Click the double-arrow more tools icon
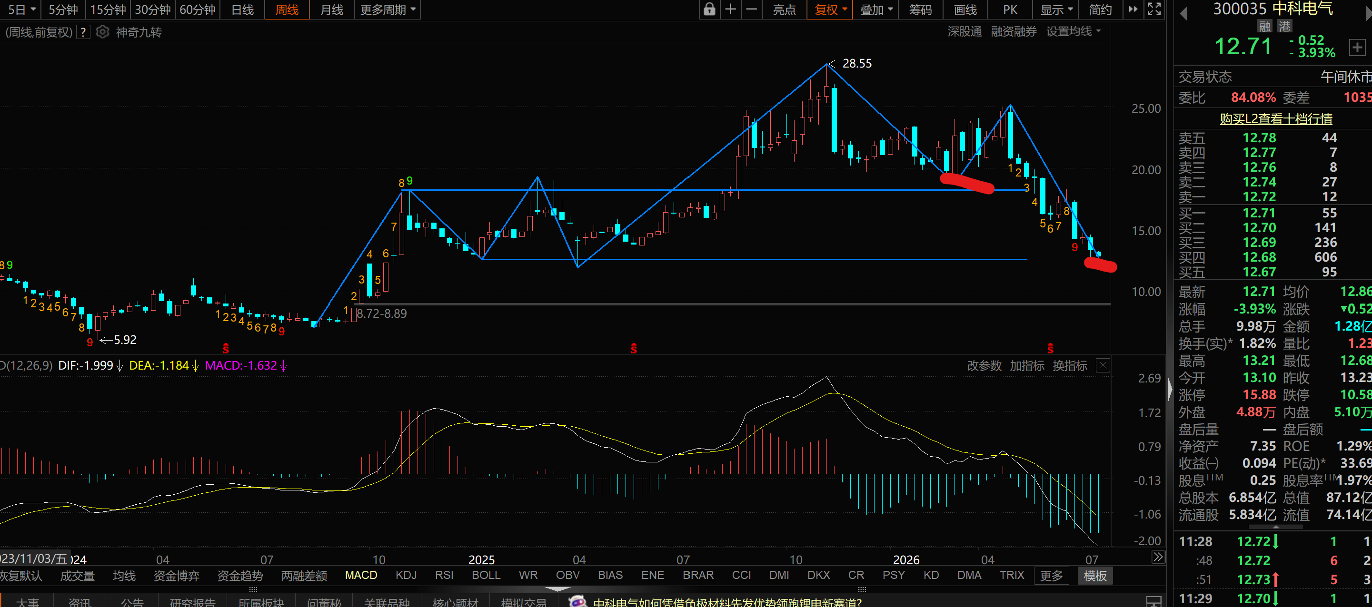The width and height of the screenshot is (1372, 607). [1133, 10]
